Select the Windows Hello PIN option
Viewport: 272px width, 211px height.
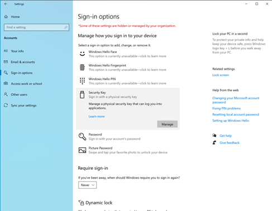[x=128, y=81]
